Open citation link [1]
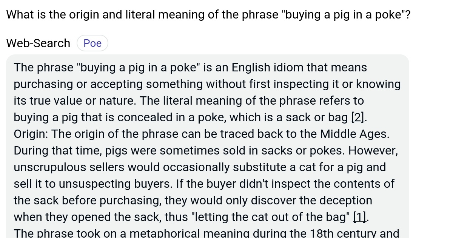 pyautogui.click(x=360, y=217)
